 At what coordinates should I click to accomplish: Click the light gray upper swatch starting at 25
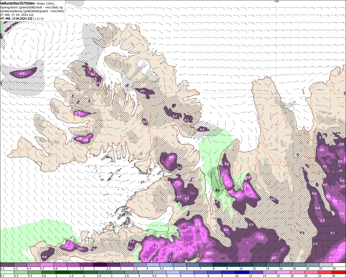point(326,265)
